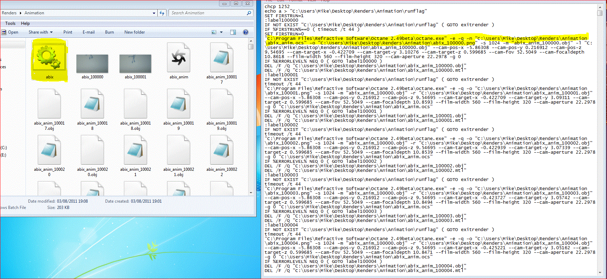
Task: Click the "GOTO label100001" error-check line
Action: coord(323,111)
